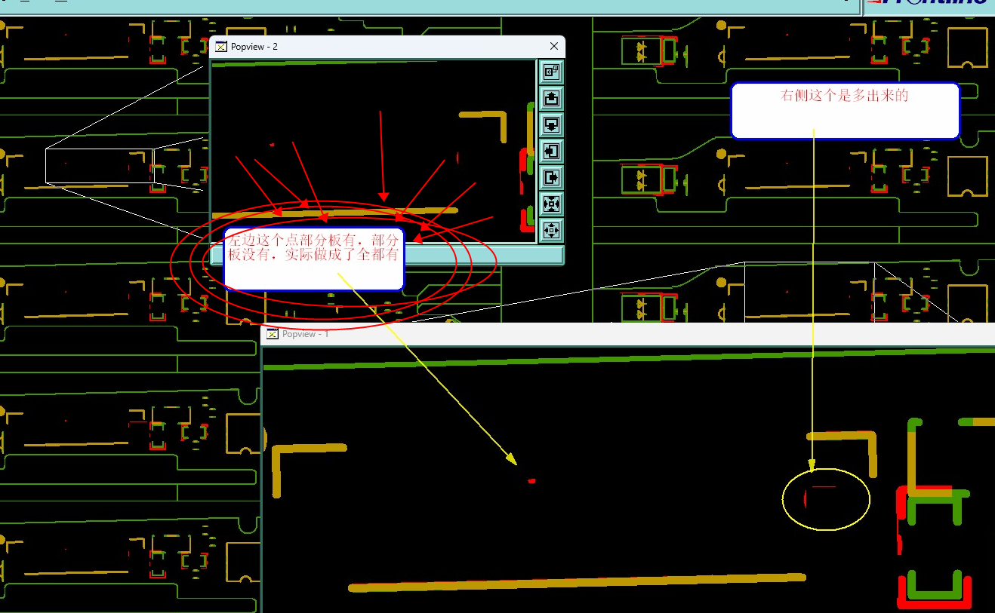
Task: Close the Popview - 2 window
Action: [x=554, y=47]
